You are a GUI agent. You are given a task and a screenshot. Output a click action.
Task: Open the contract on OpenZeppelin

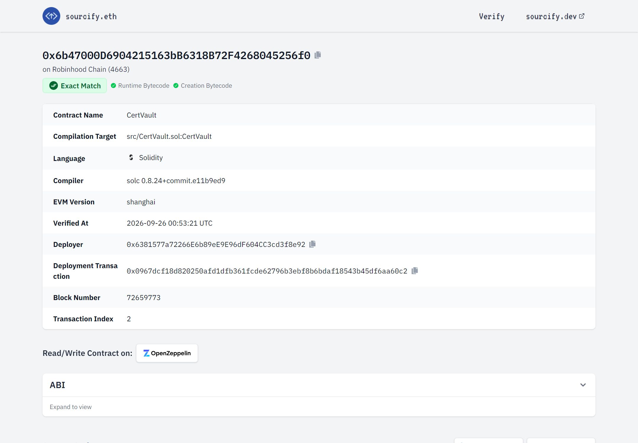coord(167,353)
